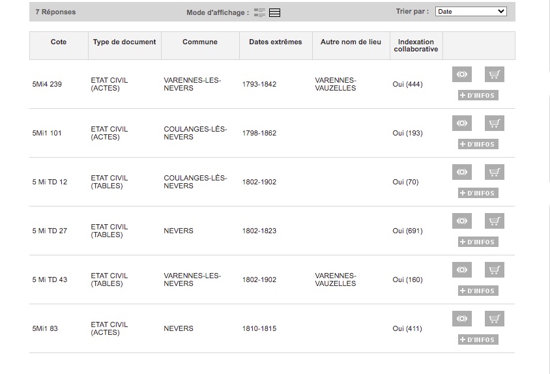Expand more info for 5 Mi TD 12

point(478,194)
